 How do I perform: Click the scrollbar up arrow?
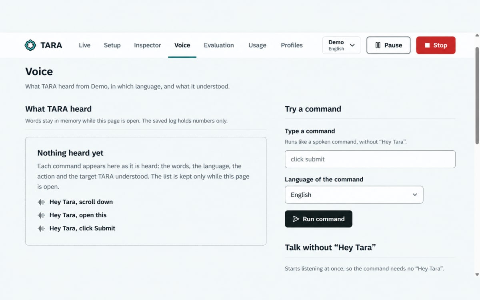pos(477,35)
